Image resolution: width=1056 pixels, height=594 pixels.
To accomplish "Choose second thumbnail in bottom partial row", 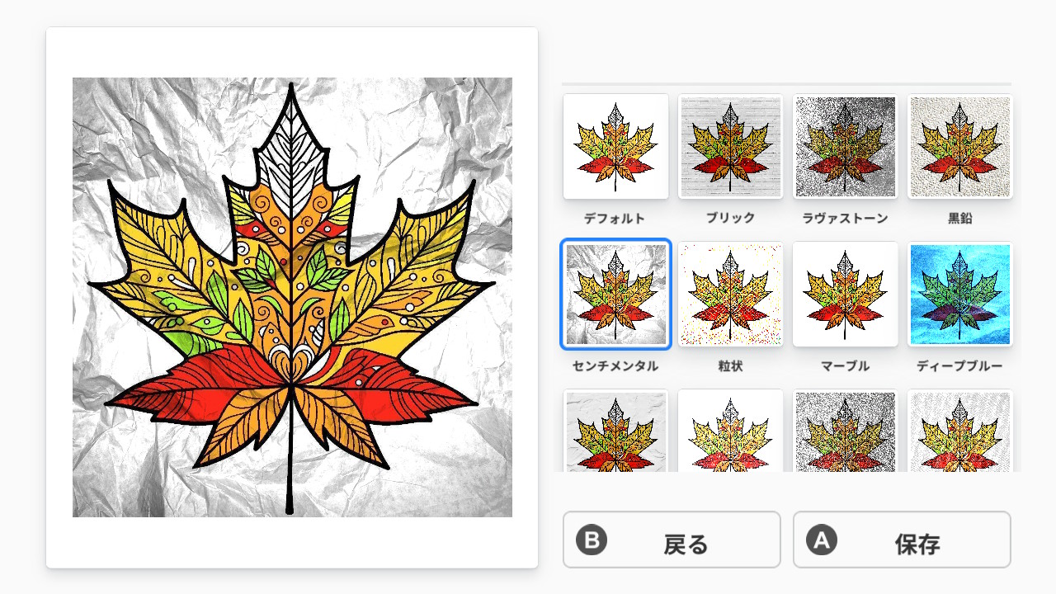I will [730, 431].
